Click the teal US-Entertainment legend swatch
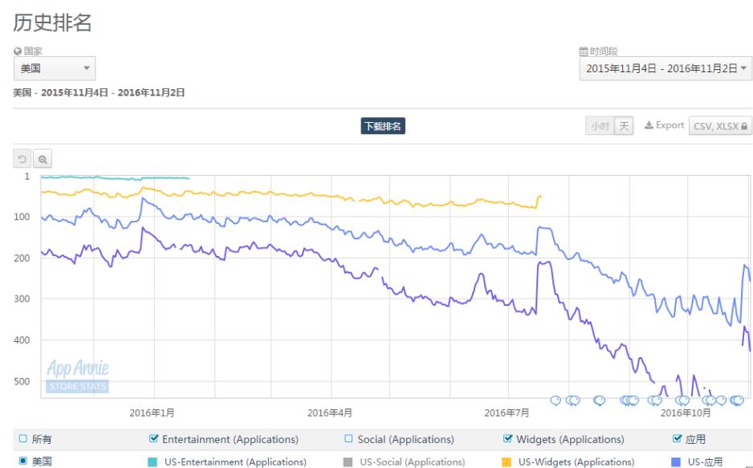Image resolution: width=753 pixels, height=468 pixels. pos(153,462)
